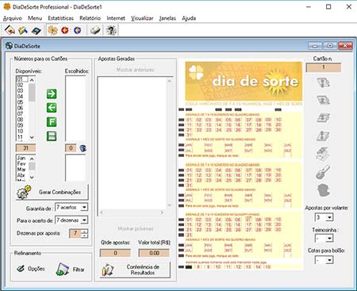This screenshot has width=357, height=291.
Task: Open the Para o acerto de dropdown
Action: pos(84,220)
